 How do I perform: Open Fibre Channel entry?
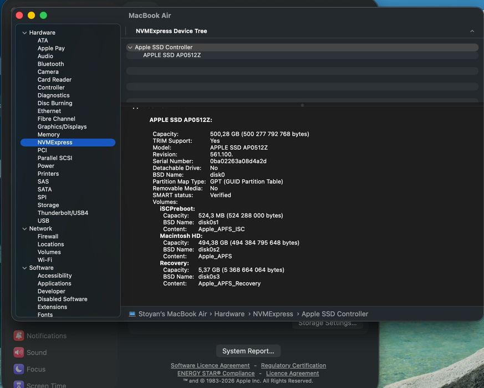point(56,119)
